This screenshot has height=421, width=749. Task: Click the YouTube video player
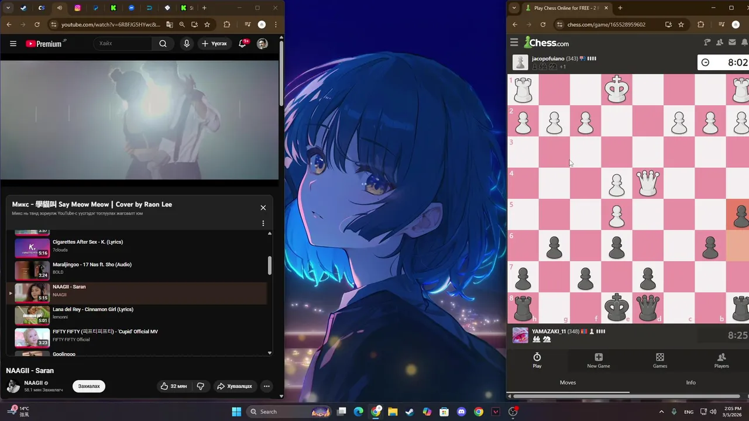139,119
